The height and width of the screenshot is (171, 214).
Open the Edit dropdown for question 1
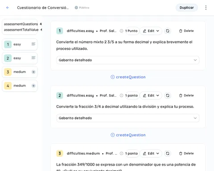151,31
